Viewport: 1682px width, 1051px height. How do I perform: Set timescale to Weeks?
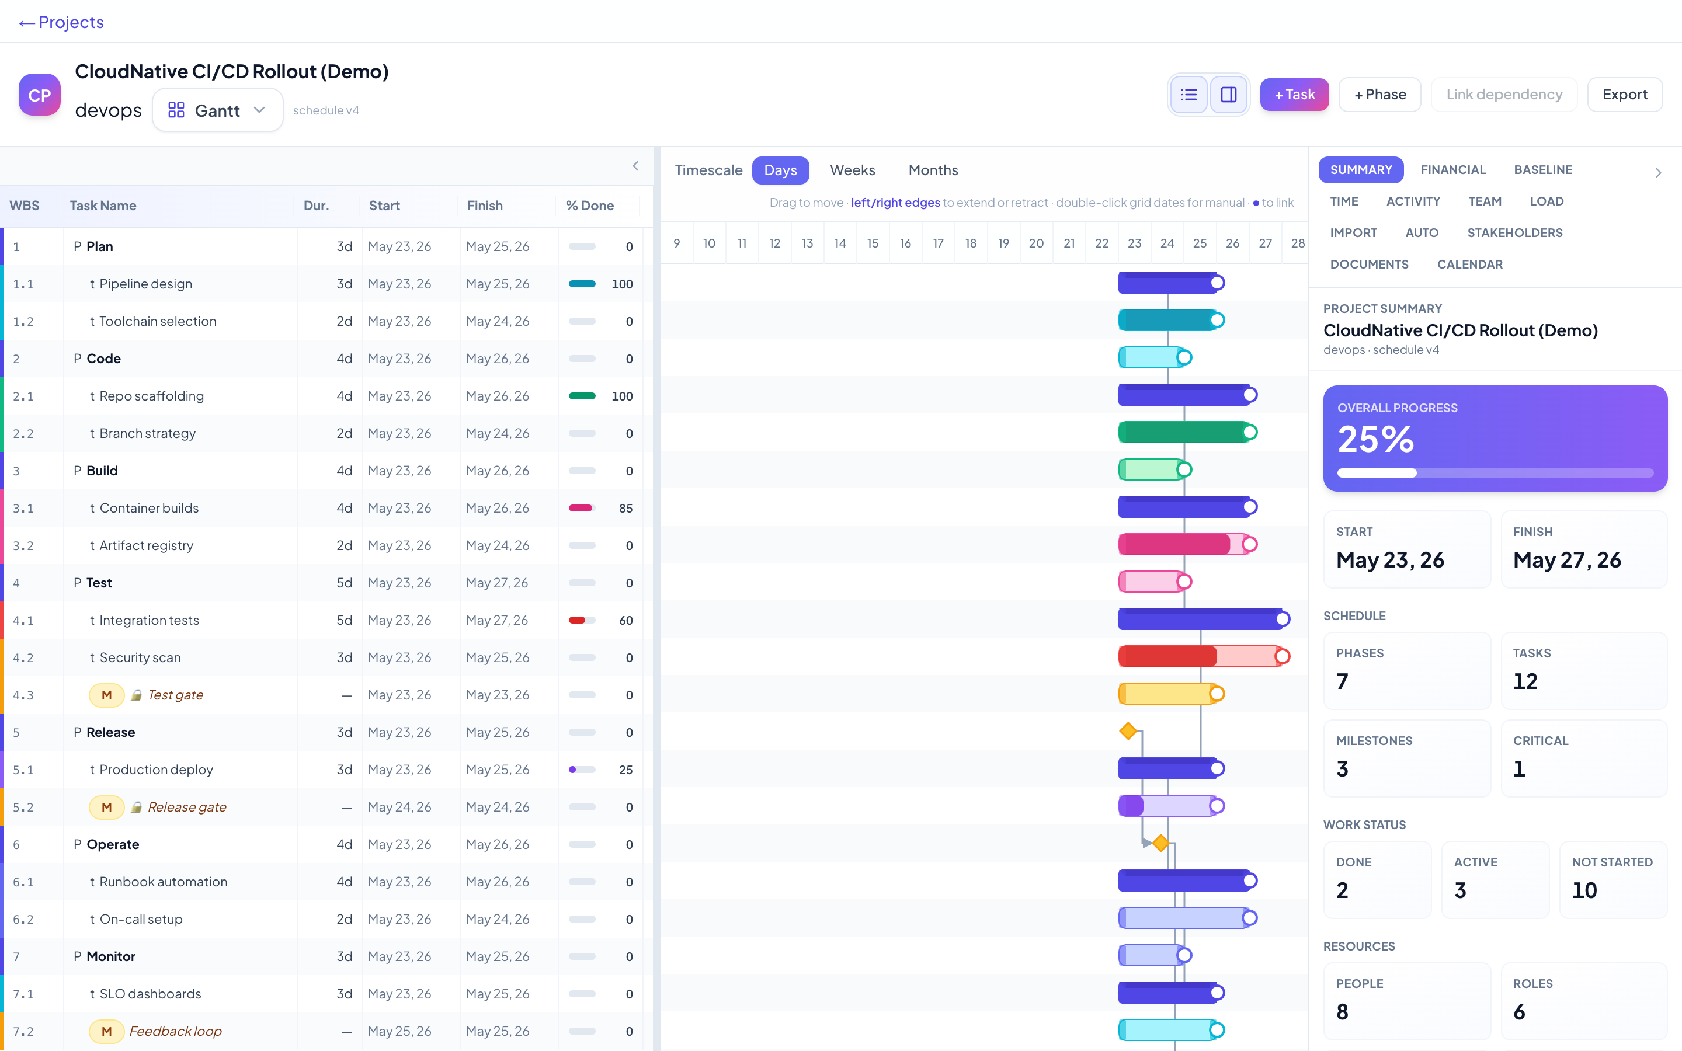(x=852, y=170)
